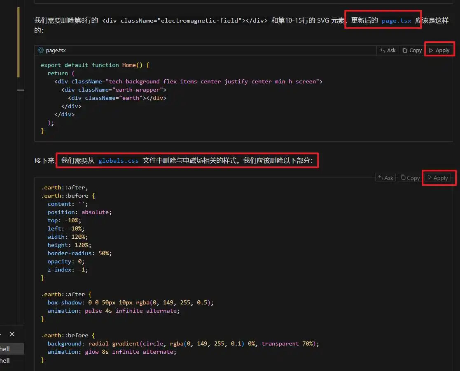Image resolution: width=460 pixels, height=371 pixels.
Task: Select the second, unhighlighted shell entry
Action: coord(5,360)
